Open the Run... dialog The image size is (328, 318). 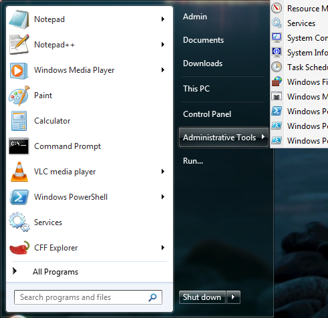click(193, 161)
